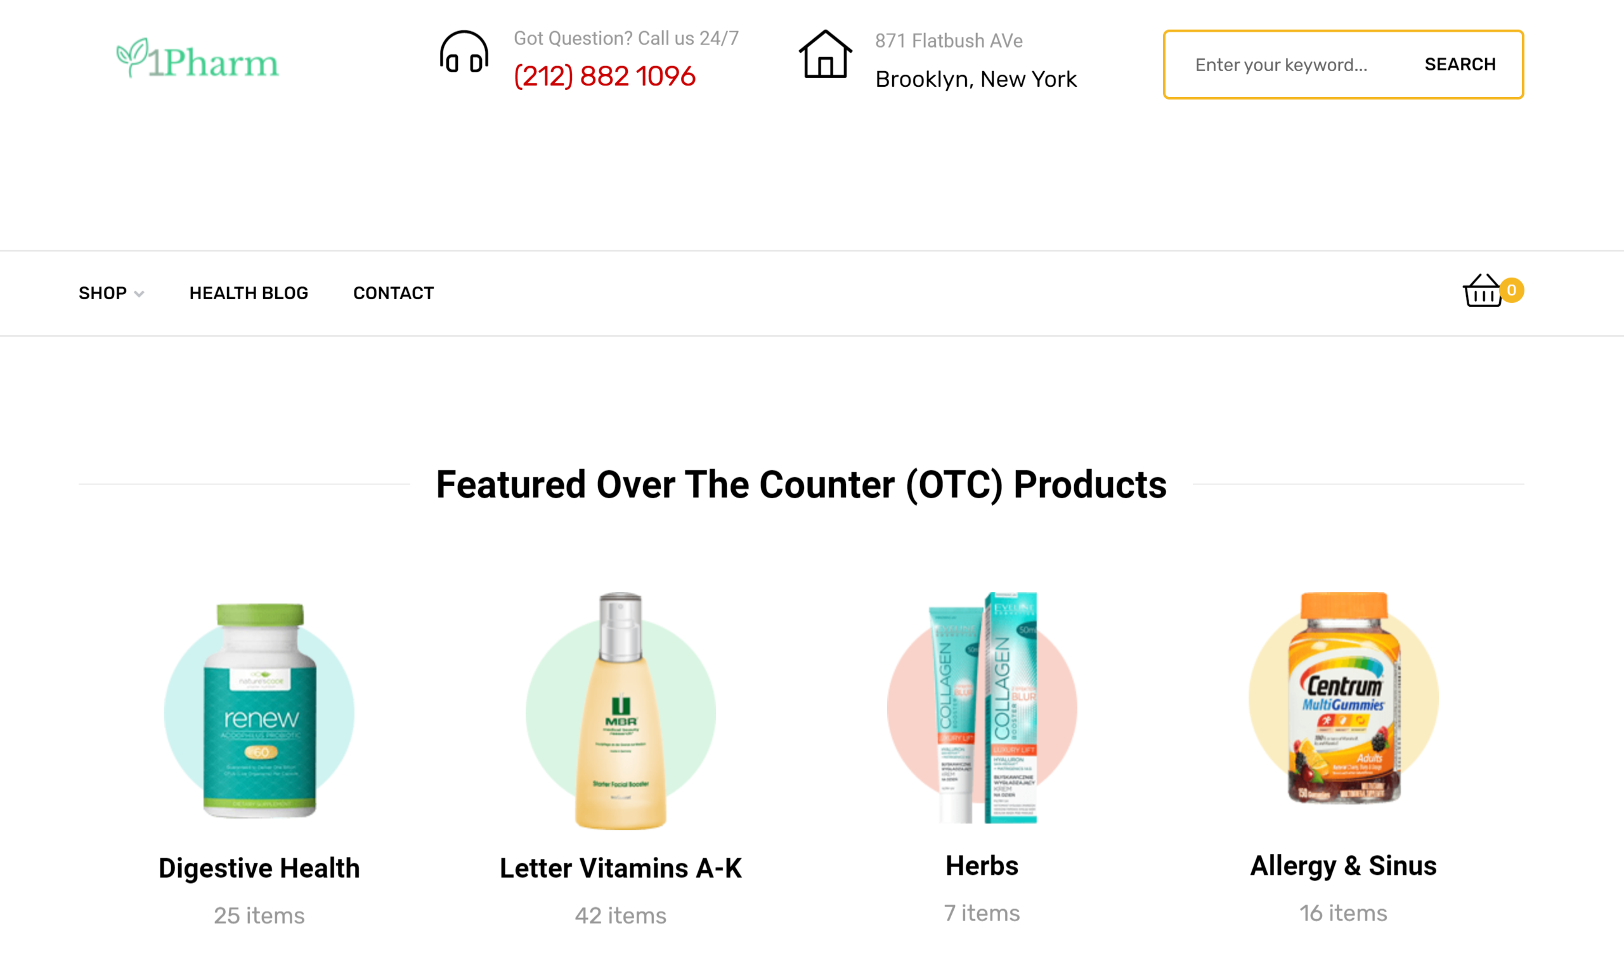The image size is (1624, 961).
Task: Select the Digestive Health category title
Action: click(x=259, y=868)
